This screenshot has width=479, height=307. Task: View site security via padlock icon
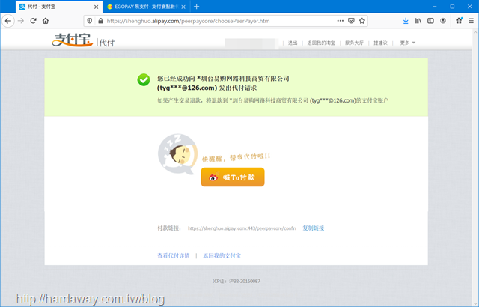[x=100, y=21]
